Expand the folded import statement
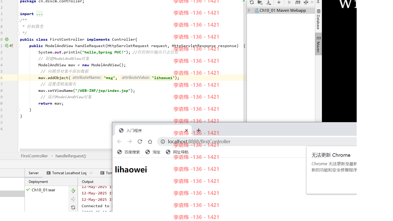This screenshot has height=221, width=393. click(x=18, y=14)
